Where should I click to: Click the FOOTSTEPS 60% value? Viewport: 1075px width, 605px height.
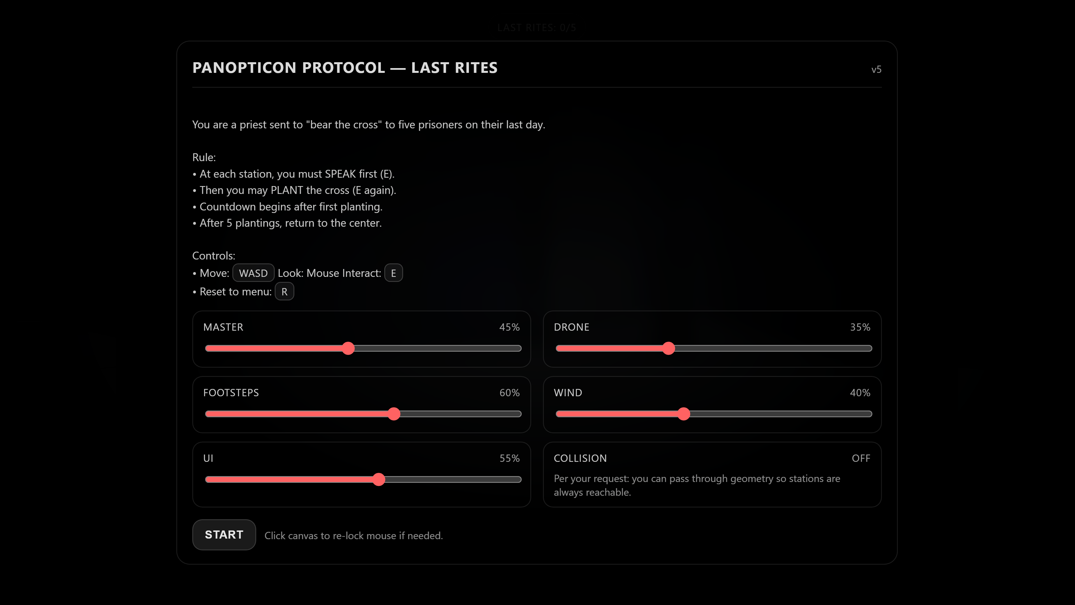tap(509, 393)
